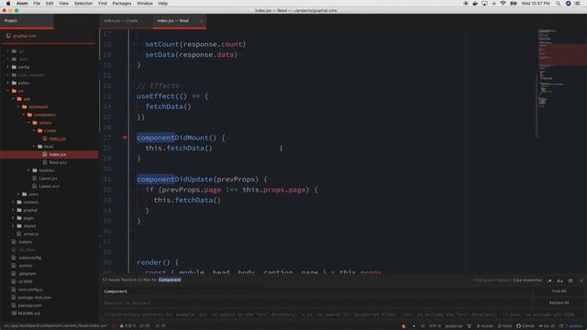The width and height of the screenshot is (587, 330).
Task: Switch to the index.jsx — Create tab
Action: point(126,20)
